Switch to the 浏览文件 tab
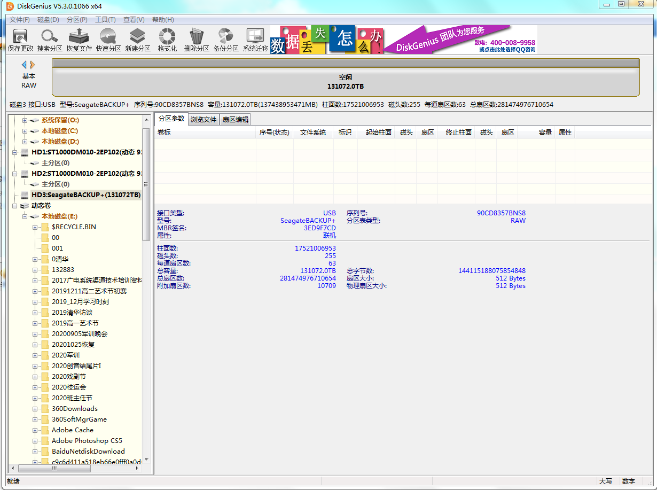657x490 pixels. (x=204, y=120)
